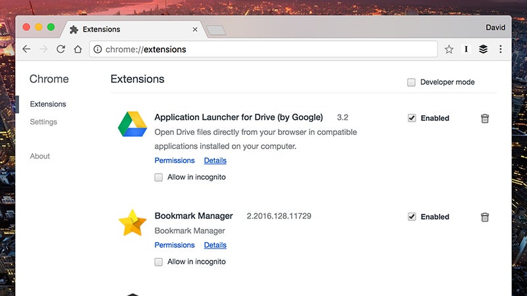View Permissions for Application Launcher for Drive
This screenshot has width=527, height=296.
click(x=175, y=160)
